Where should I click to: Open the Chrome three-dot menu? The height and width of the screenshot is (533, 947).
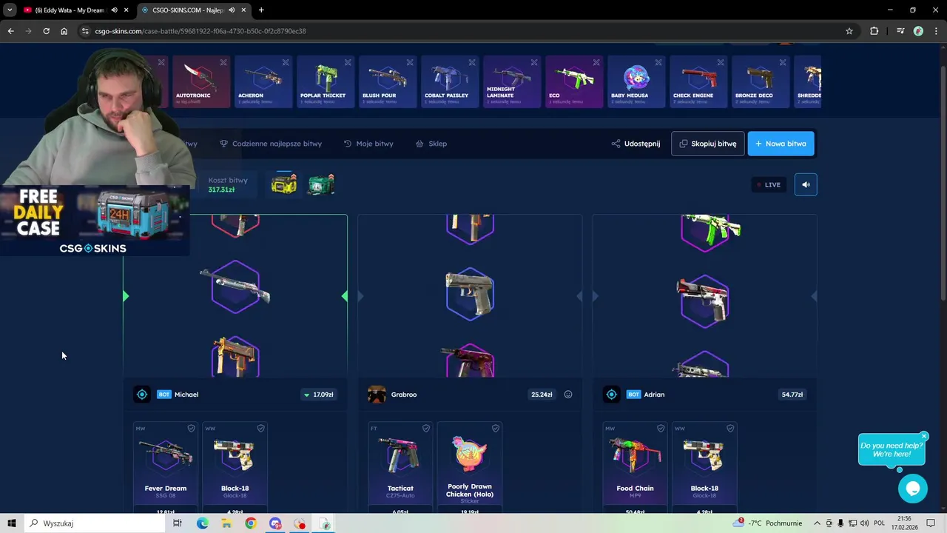(937, 31)
